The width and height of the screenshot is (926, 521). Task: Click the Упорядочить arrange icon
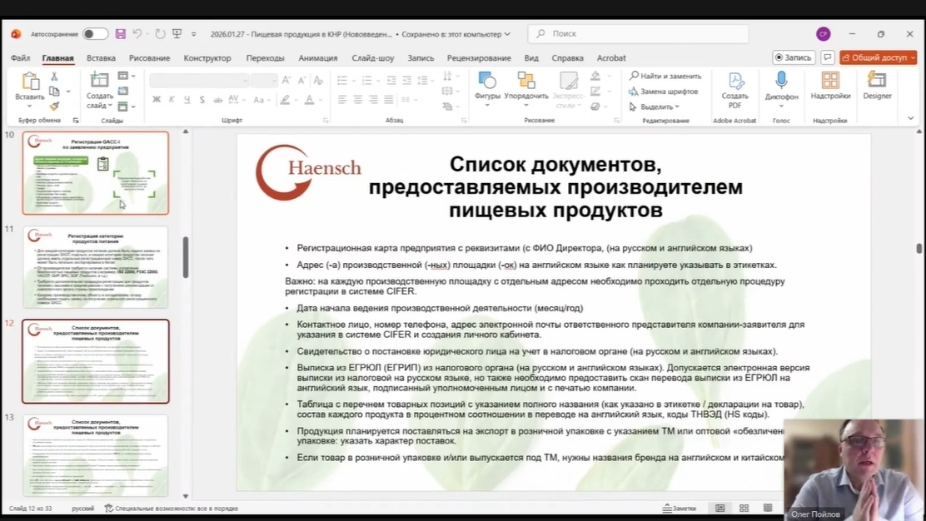coord(526,82)
